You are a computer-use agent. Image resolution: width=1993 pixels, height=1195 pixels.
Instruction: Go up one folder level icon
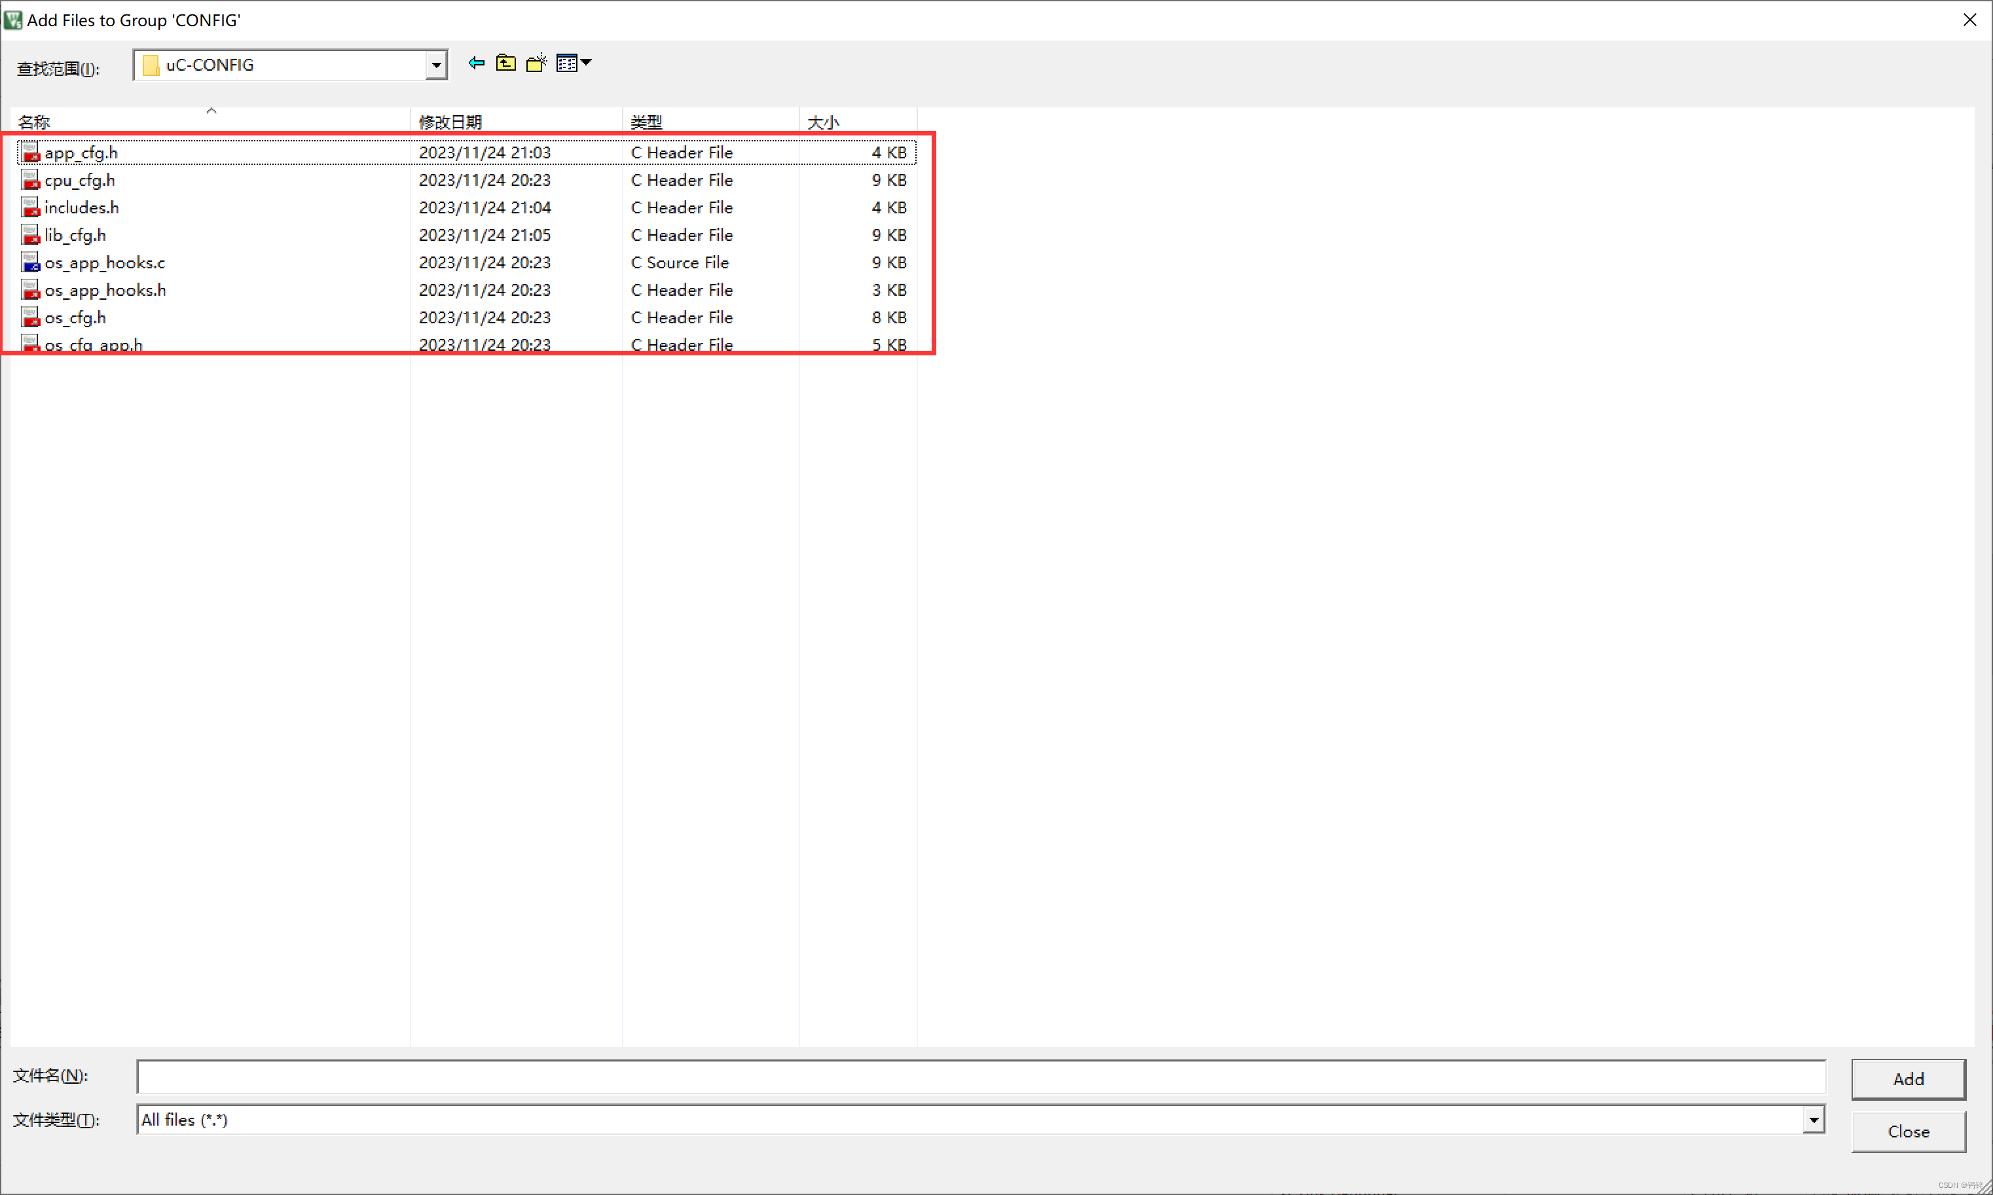506,63
